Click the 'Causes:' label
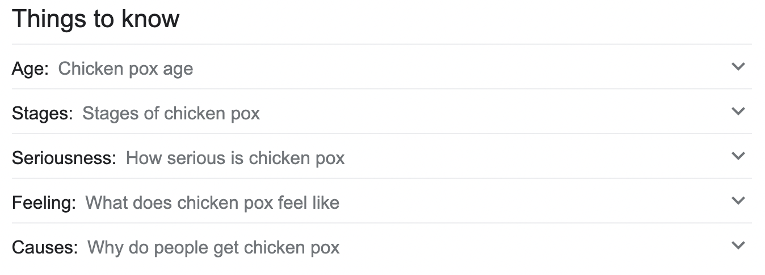Viewport: 765px width, 275px height. [x=45, y=247]
